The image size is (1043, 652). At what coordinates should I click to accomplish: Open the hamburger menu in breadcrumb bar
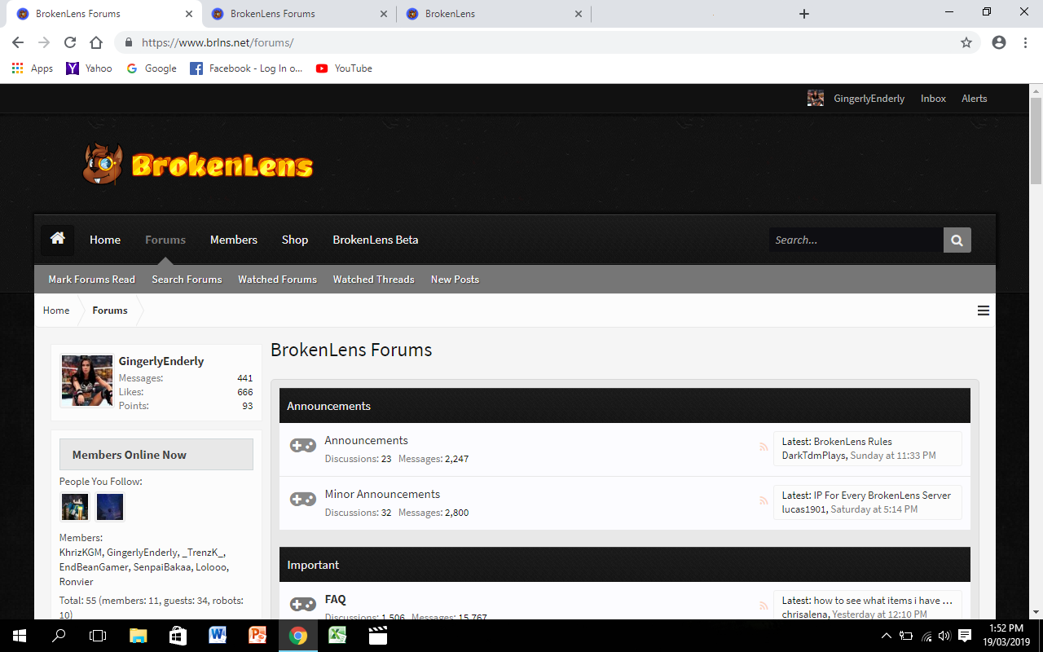click(984, 311)
